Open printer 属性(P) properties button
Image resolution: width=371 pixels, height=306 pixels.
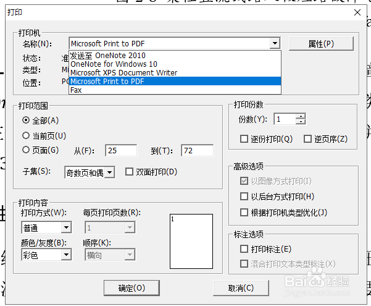pyautogui.click(x=321, y=44)
